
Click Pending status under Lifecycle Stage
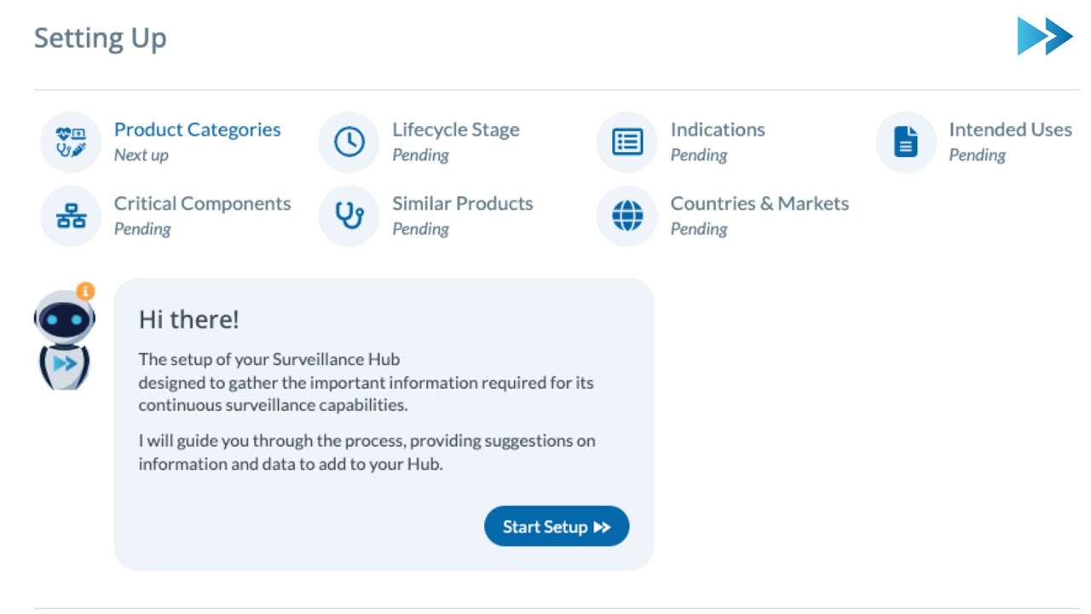tap(421, 155)
